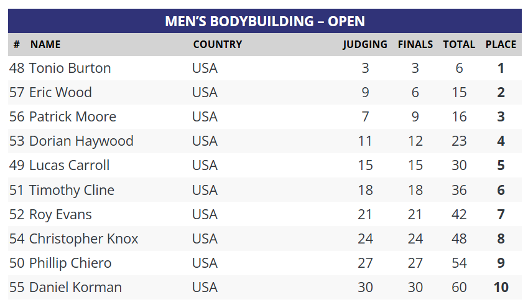Click the Men's Bodybuilding – Open title bar

(x=265, y=21)
